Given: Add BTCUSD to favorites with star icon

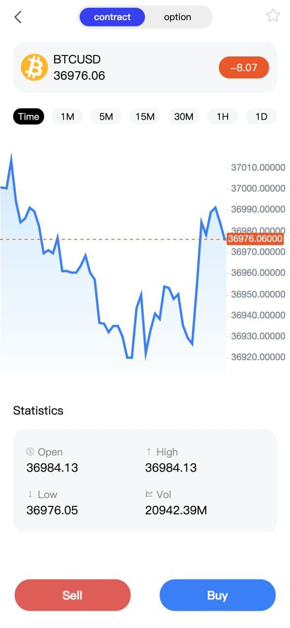Looking at the screenshot, I should click(x=273, y=16).
